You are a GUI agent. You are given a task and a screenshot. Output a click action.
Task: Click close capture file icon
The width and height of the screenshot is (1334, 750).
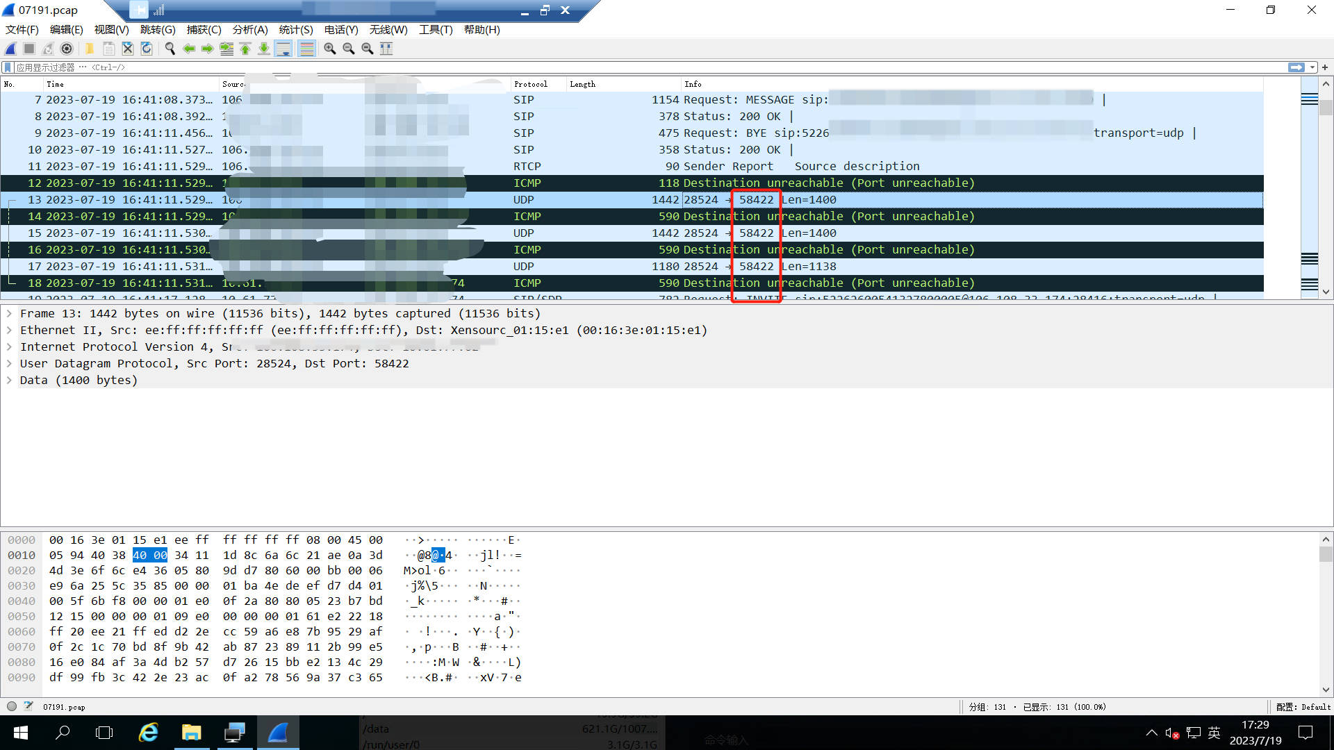pyautogui.click(x=128, y=49)
